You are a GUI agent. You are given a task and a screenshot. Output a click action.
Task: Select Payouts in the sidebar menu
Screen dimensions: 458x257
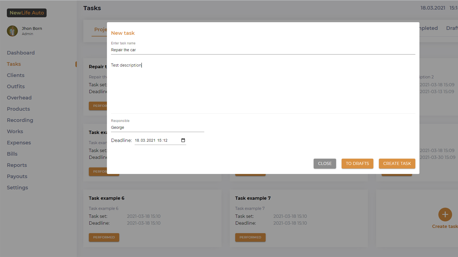(17, 176)
